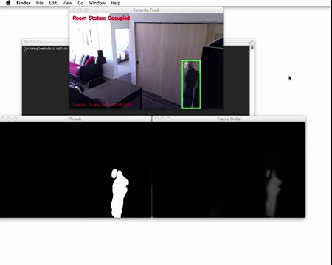332x265 pixels.
Task: Click the red timestamp in Security Feed
Action: pyautogui.click(x=103, y=105)
